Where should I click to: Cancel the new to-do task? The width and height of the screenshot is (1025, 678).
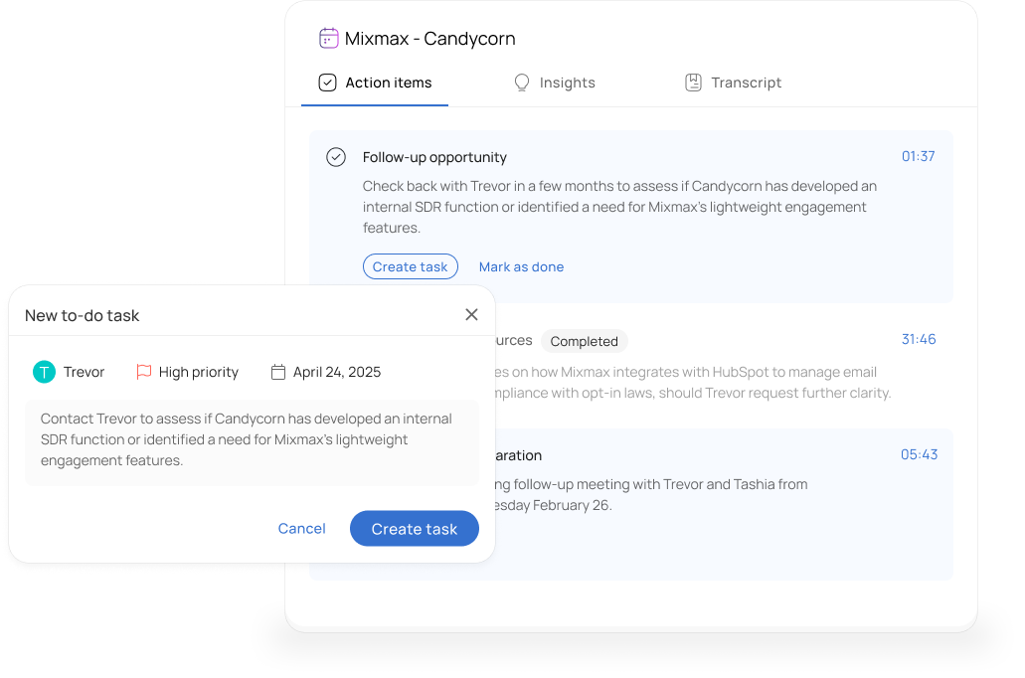point(301,528)
